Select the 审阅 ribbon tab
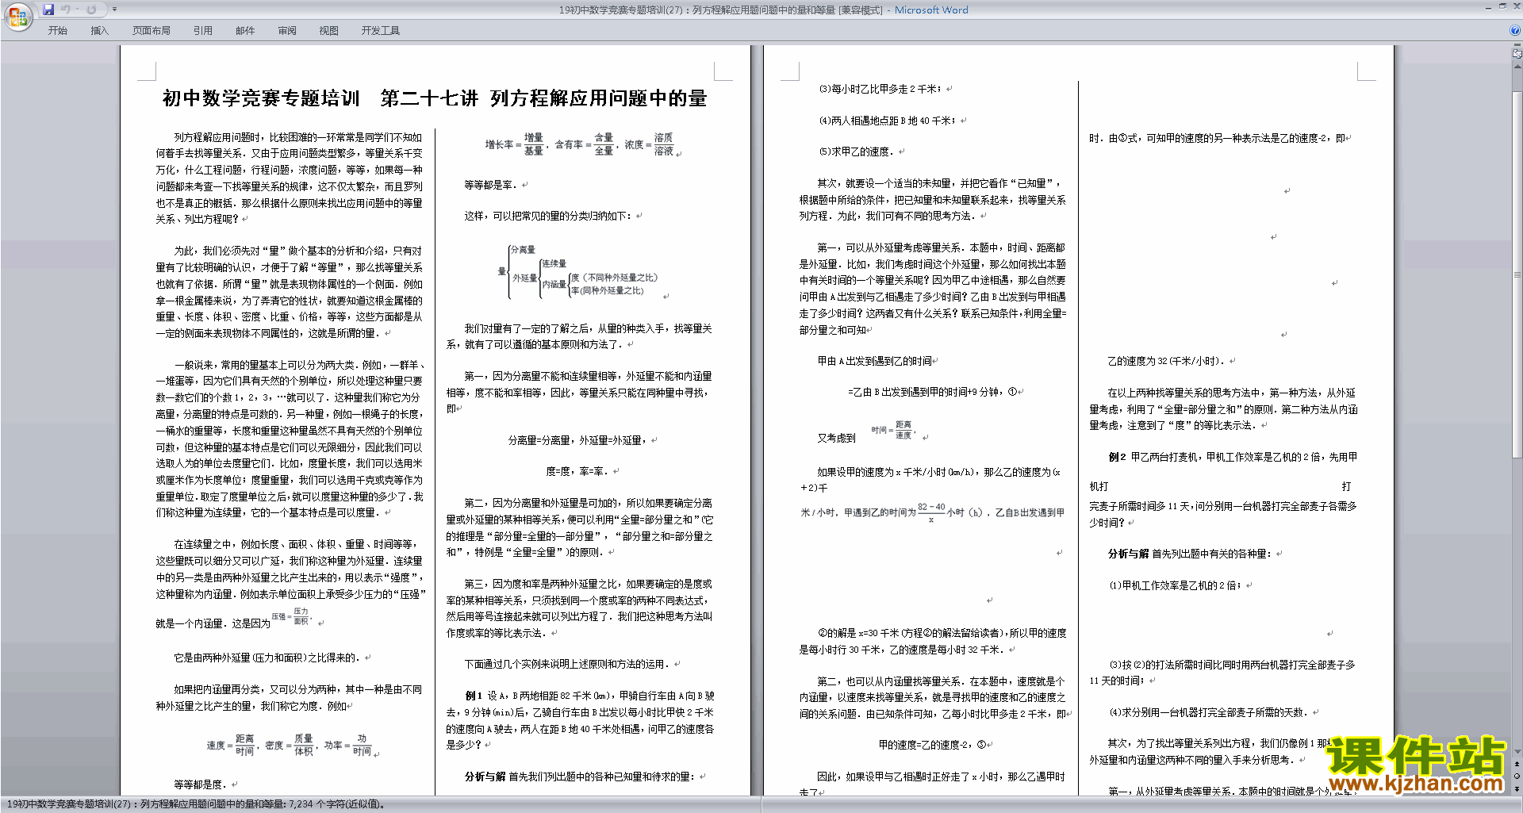1523x813 pixels. (287, 30)
